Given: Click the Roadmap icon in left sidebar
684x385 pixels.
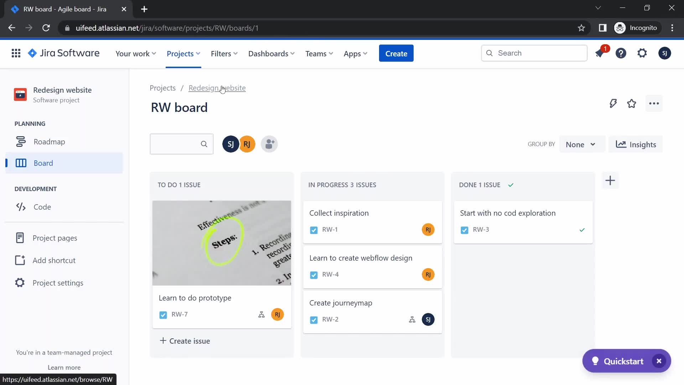Looking at the screenshot, I should [21, 141].
